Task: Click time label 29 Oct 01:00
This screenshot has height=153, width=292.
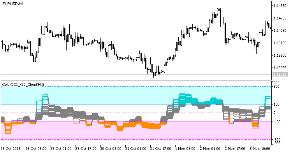Action: 61,149
